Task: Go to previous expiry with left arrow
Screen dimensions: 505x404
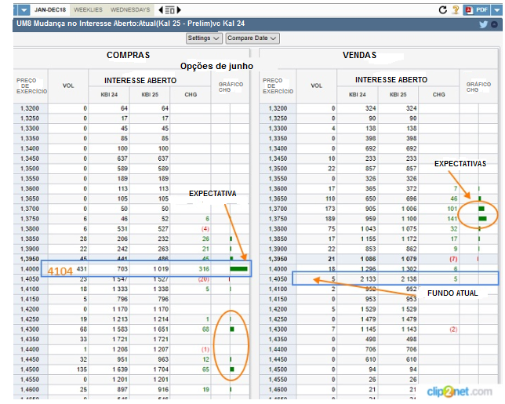Action: [162, 10]
